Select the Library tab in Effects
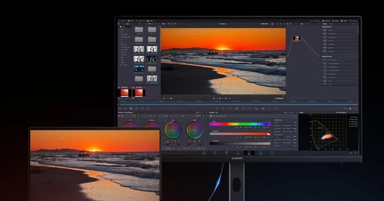This screenshot has width=384, height=201. pyautogui.click(x=325, y=24)
